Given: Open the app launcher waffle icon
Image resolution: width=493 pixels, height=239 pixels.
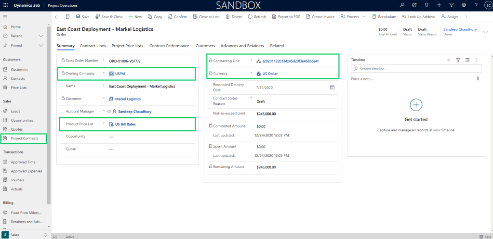Looking at the screenshot, I should click(x=6, y=5).
